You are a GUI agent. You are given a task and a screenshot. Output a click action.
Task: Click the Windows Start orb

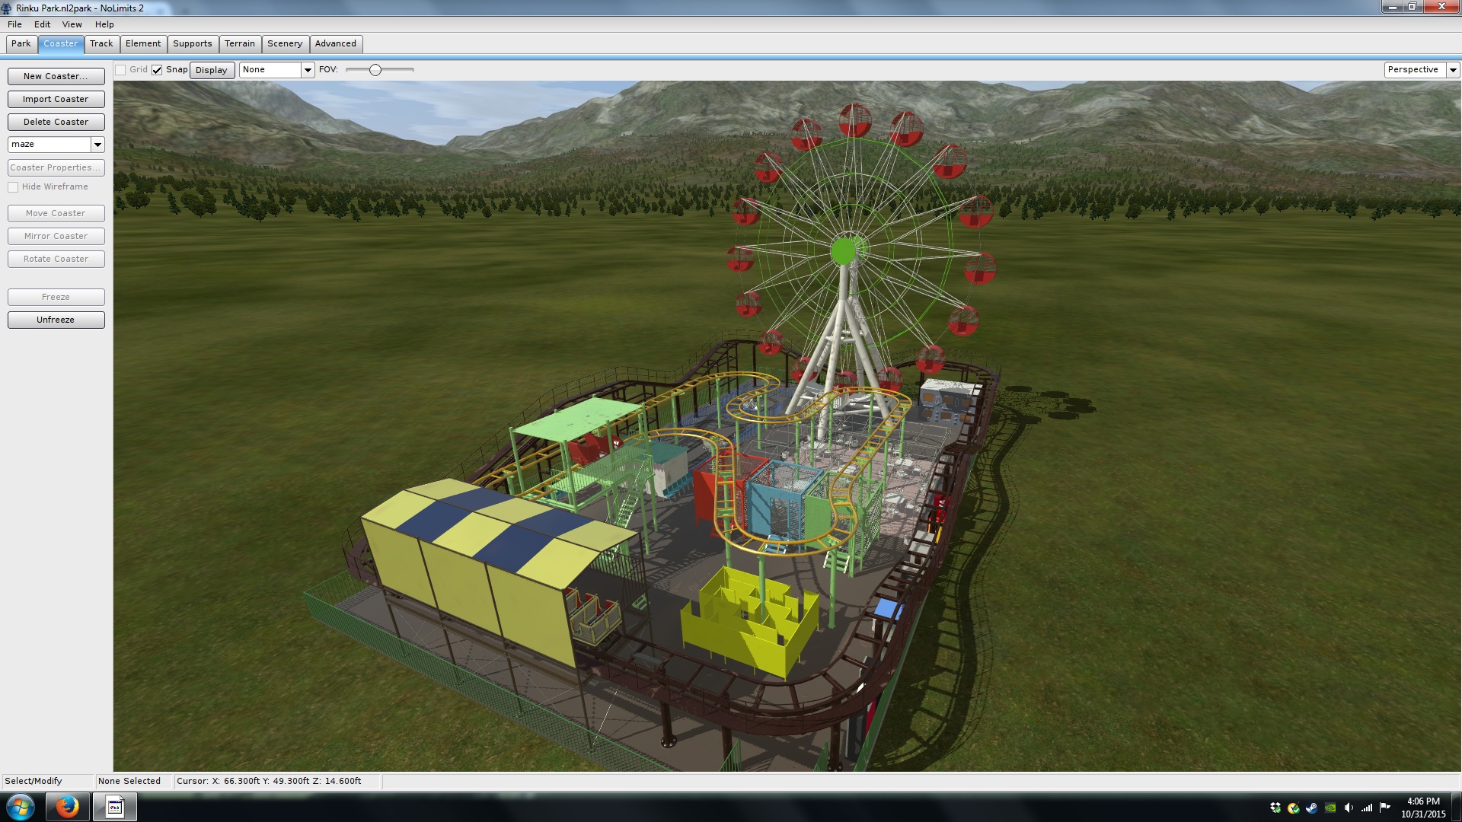[x=21, y=807]
